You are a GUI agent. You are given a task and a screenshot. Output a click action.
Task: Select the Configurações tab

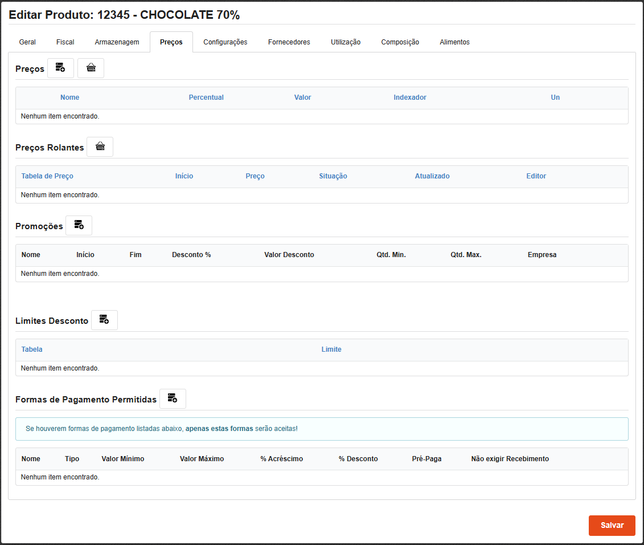pyautogui.click(x=225, y=42)
